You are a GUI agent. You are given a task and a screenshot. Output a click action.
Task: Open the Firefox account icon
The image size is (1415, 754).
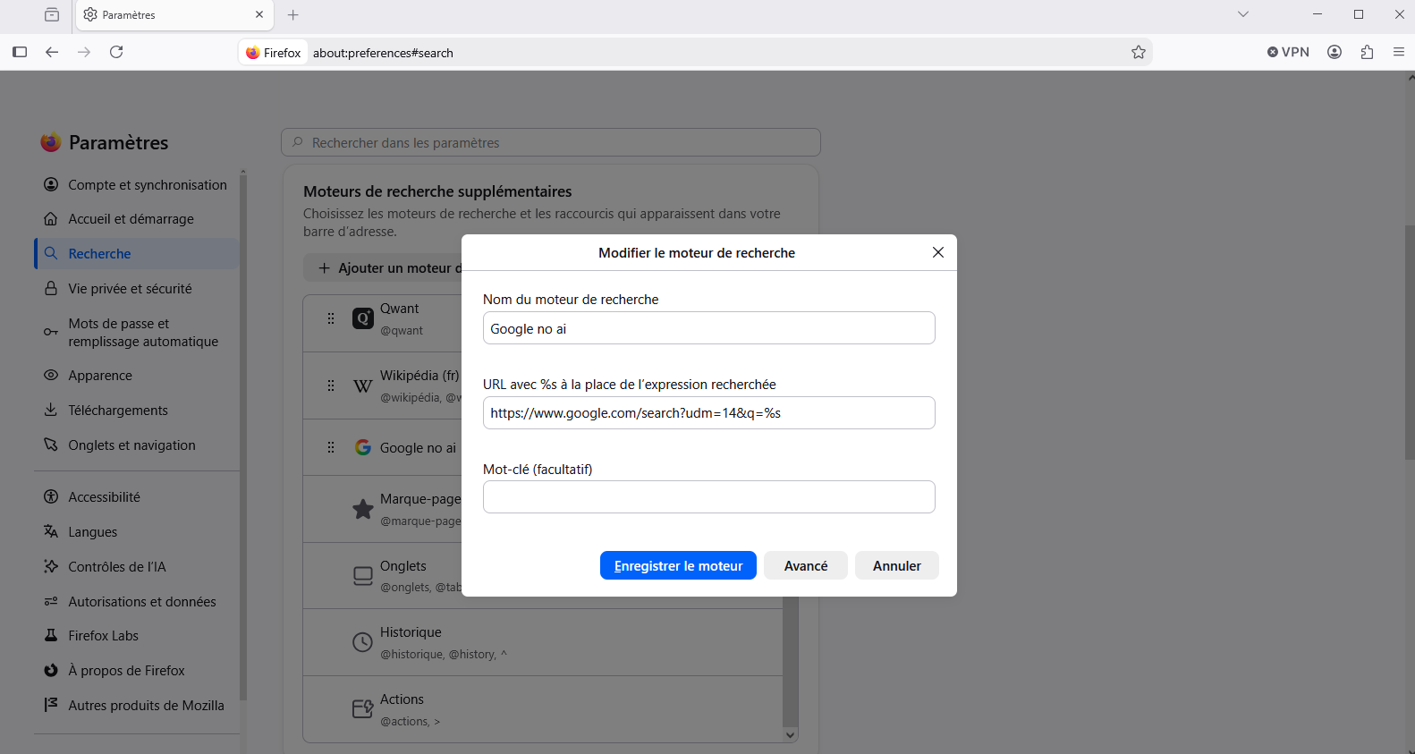pyautogui.click(x=1335, y=53)
